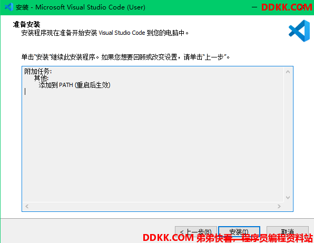Click the large Visual Studio Code logo
314x243 pixels.
pos(299,31)
